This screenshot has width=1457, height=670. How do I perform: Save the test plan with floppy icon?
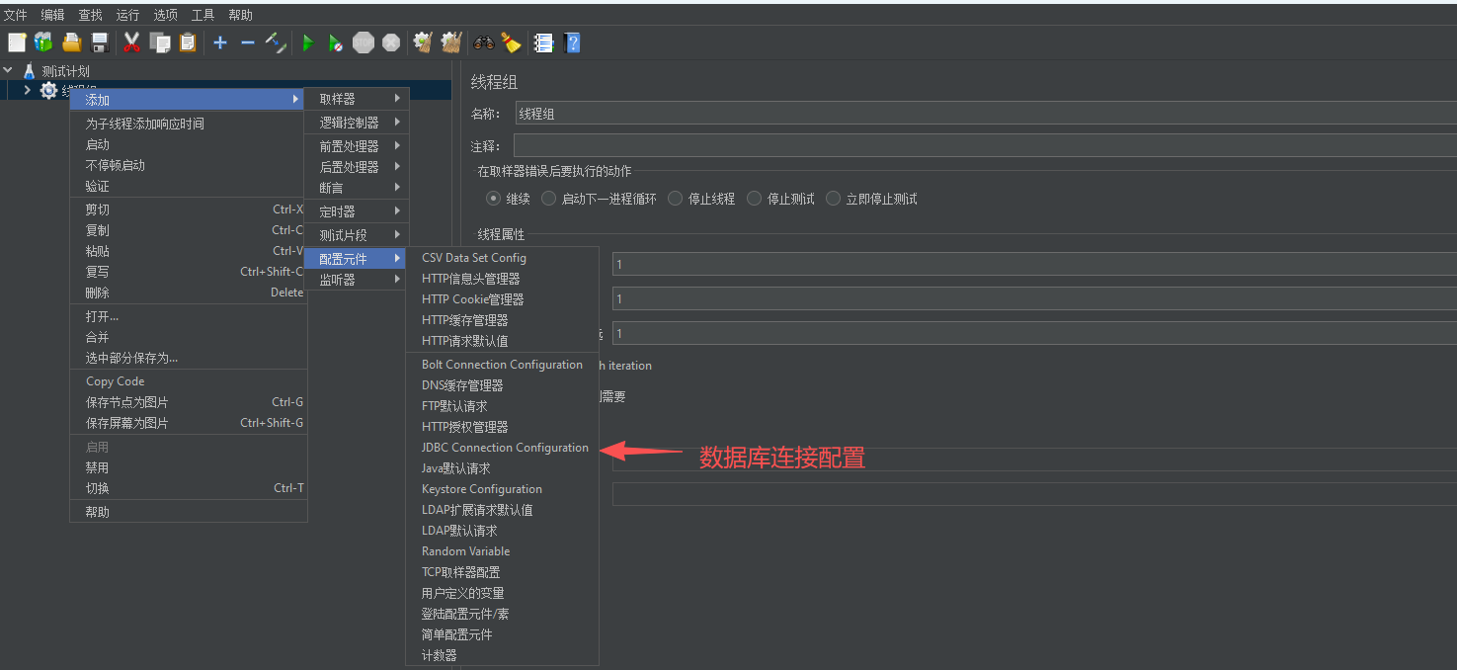(x=99, y=42)
